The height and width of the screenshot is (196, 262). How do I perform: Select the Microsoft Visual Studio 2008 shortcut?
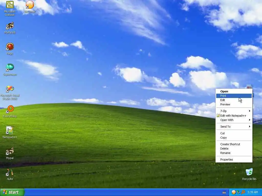click(x=10, y=93)
